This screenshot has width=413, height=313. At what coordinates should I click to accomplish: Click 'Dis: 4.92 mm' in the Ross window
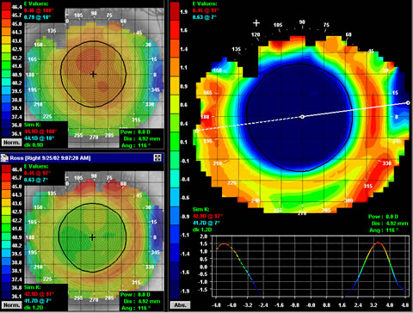point(142,301)
